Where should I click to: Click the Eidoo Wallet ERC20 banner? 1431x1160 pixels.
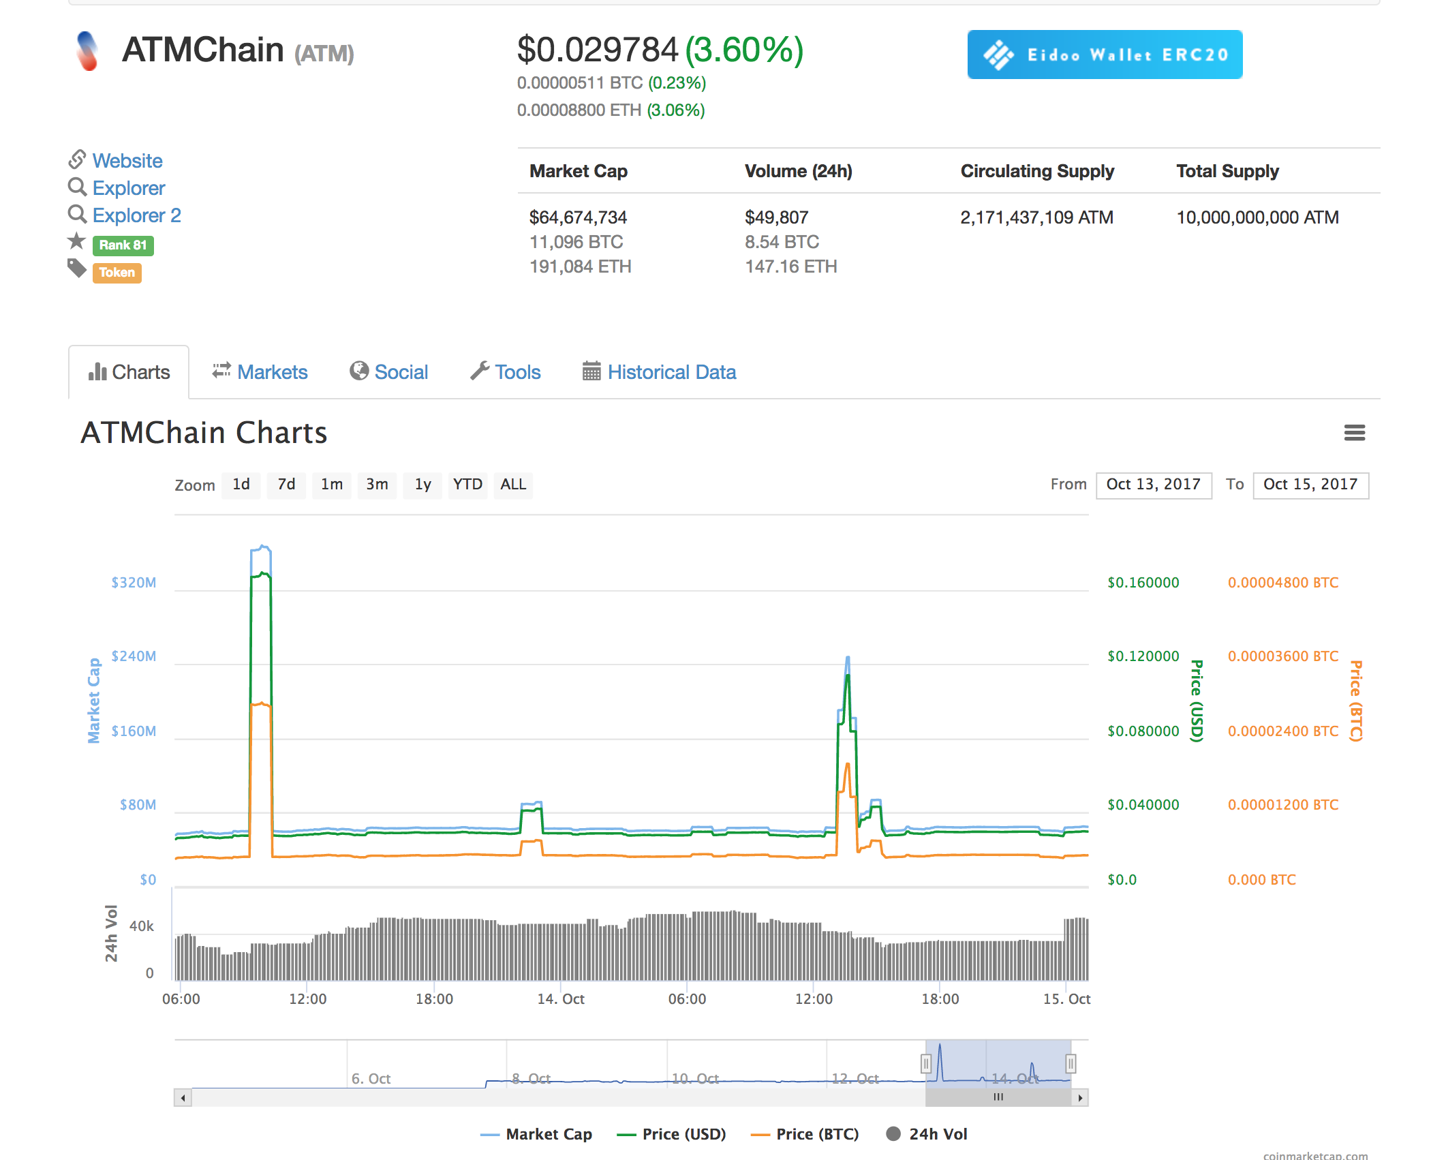tap(1105, 55)
